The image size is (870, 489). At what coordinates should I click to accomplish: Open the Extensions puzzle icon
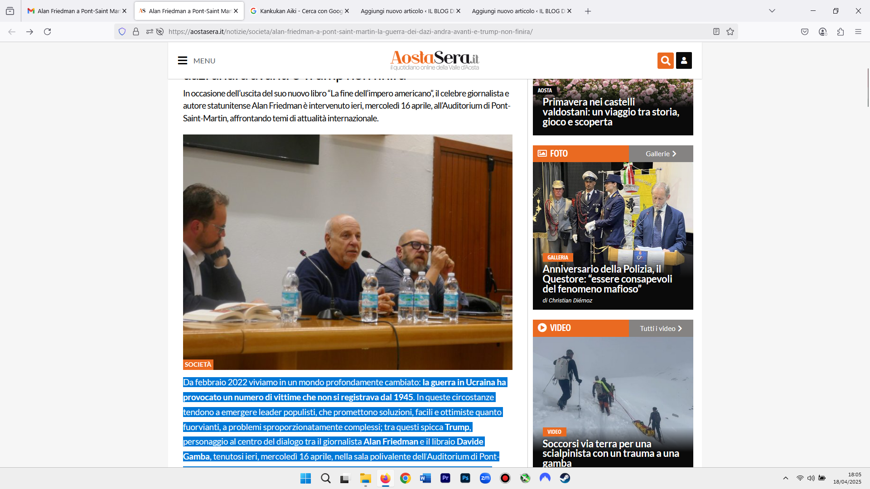pyautogui.click(x=841, y=32)
